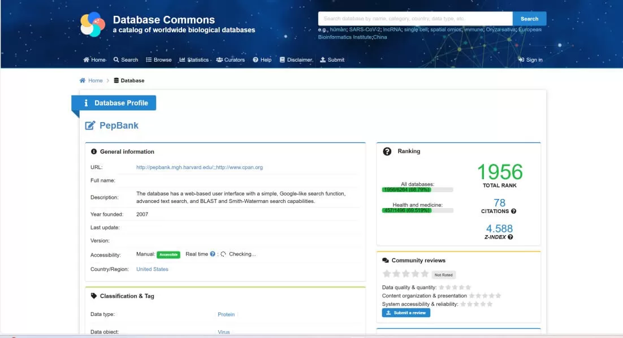This screenshot has height=338, width=623.
Task: Click the Sign in icon
Action: pyautogui.click(x=521, y=60)
